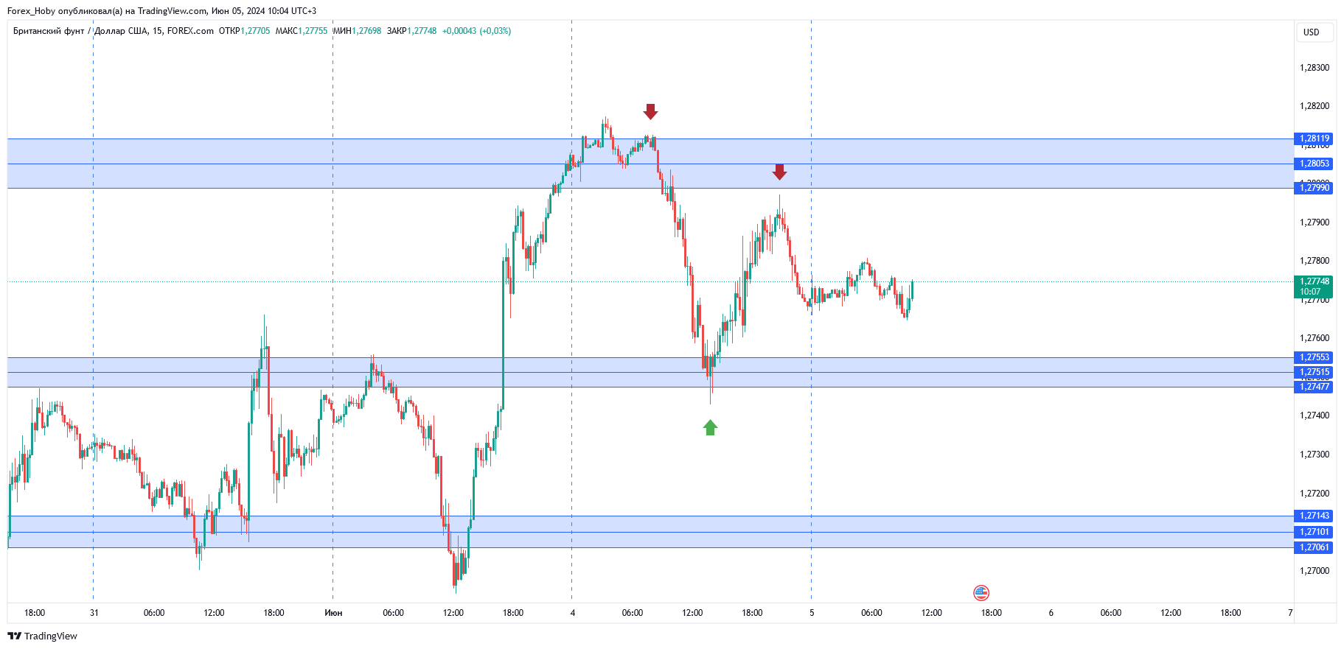Select the 1,27061 price level label
This screenshot has width=1344, height=649.
tap(1313, 547)
